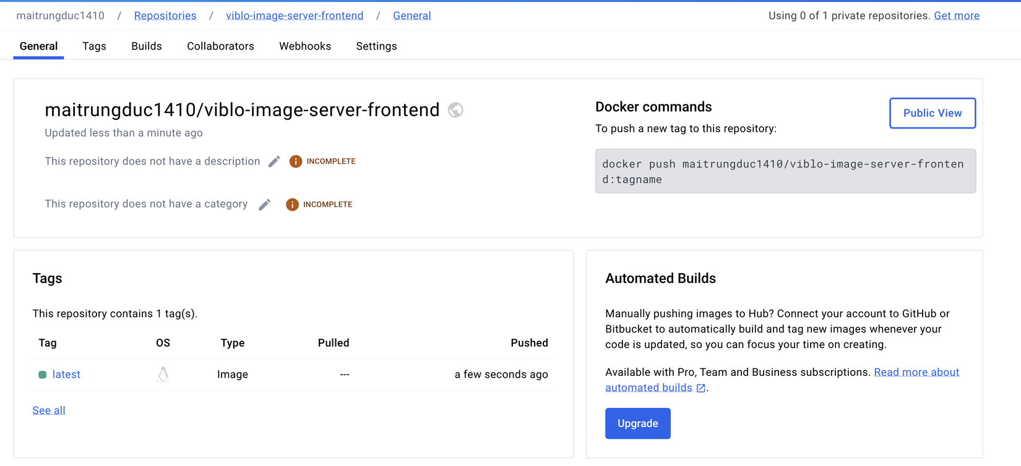Click external link icon after automated builds
1021x466 pixels.
(x=700, y=388)
